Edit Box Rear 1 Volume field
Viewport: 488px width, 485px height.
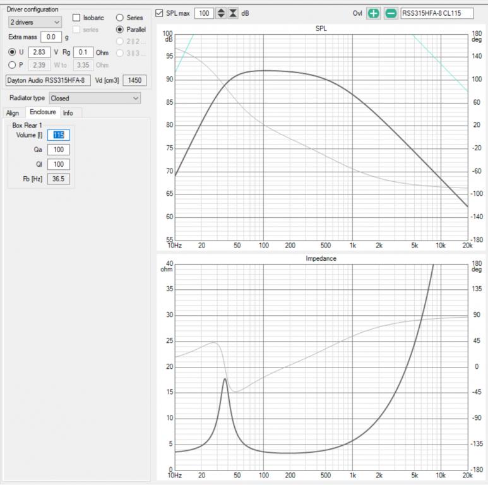click(59, 135)
